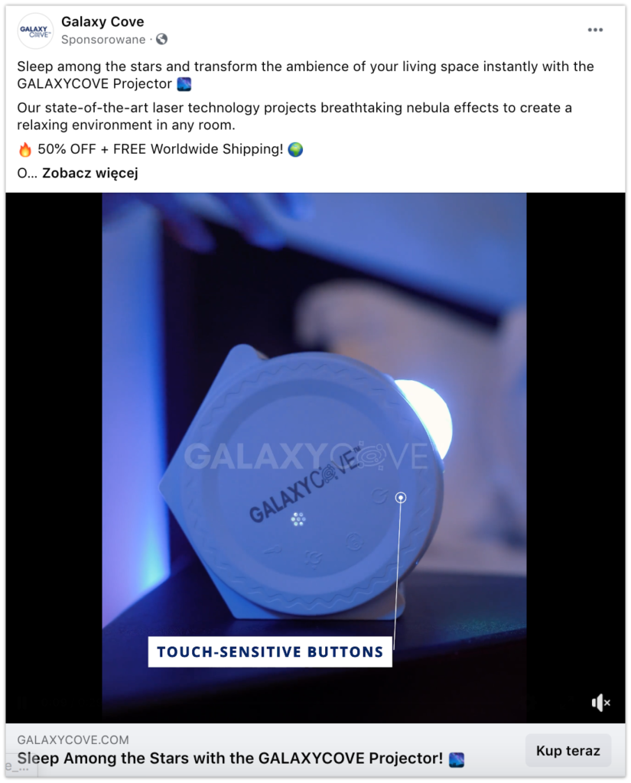This screenshot has height=783, width=631.
Task: Click the public audience globe icon
Action: coord(161,39)
